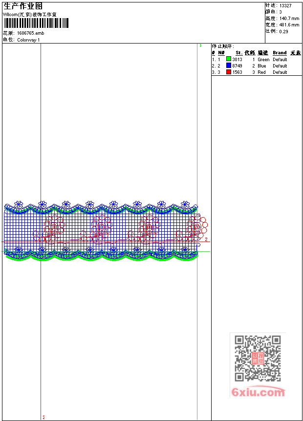The image size is (303, 421).
Task: Click the file name '1686765.emb'
Action: (x=31, y=33)
